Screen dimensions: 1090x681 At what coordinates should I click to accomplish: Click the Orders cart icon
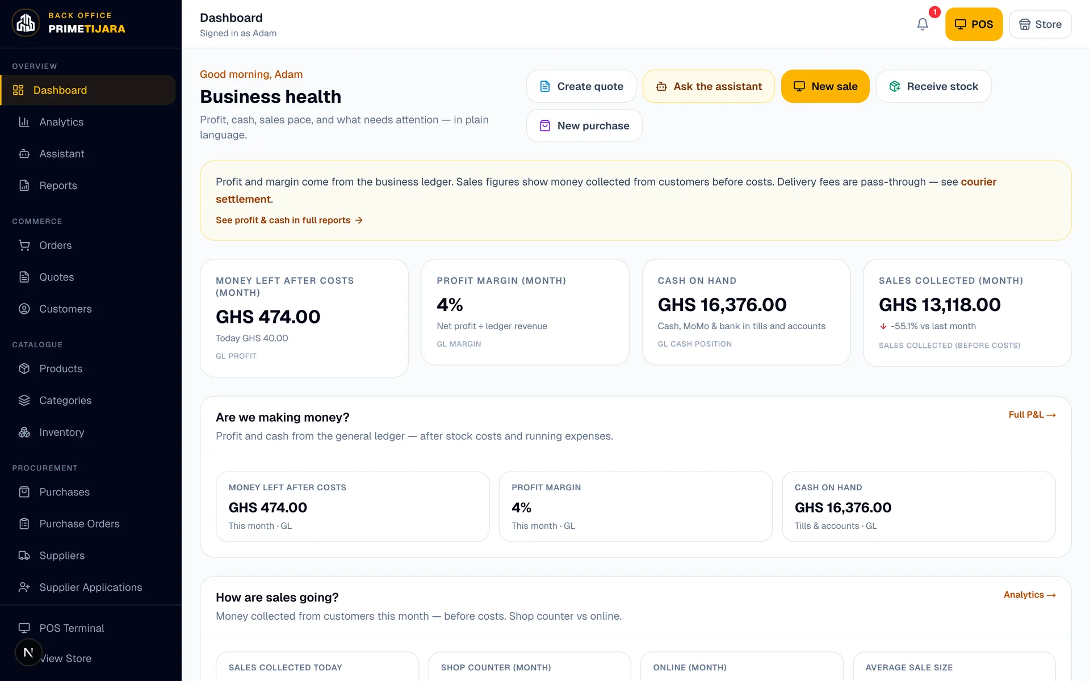click(x=24, y=245)
